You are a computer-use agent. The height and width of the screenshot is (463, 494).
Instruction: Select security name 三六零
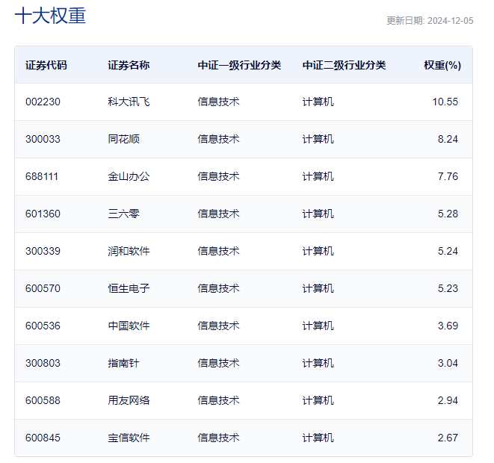123,214
